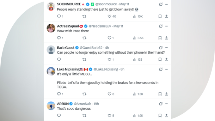Bookmark SOONMOURCE's tweet
This screenshot has height=121, width=215.
160,16
